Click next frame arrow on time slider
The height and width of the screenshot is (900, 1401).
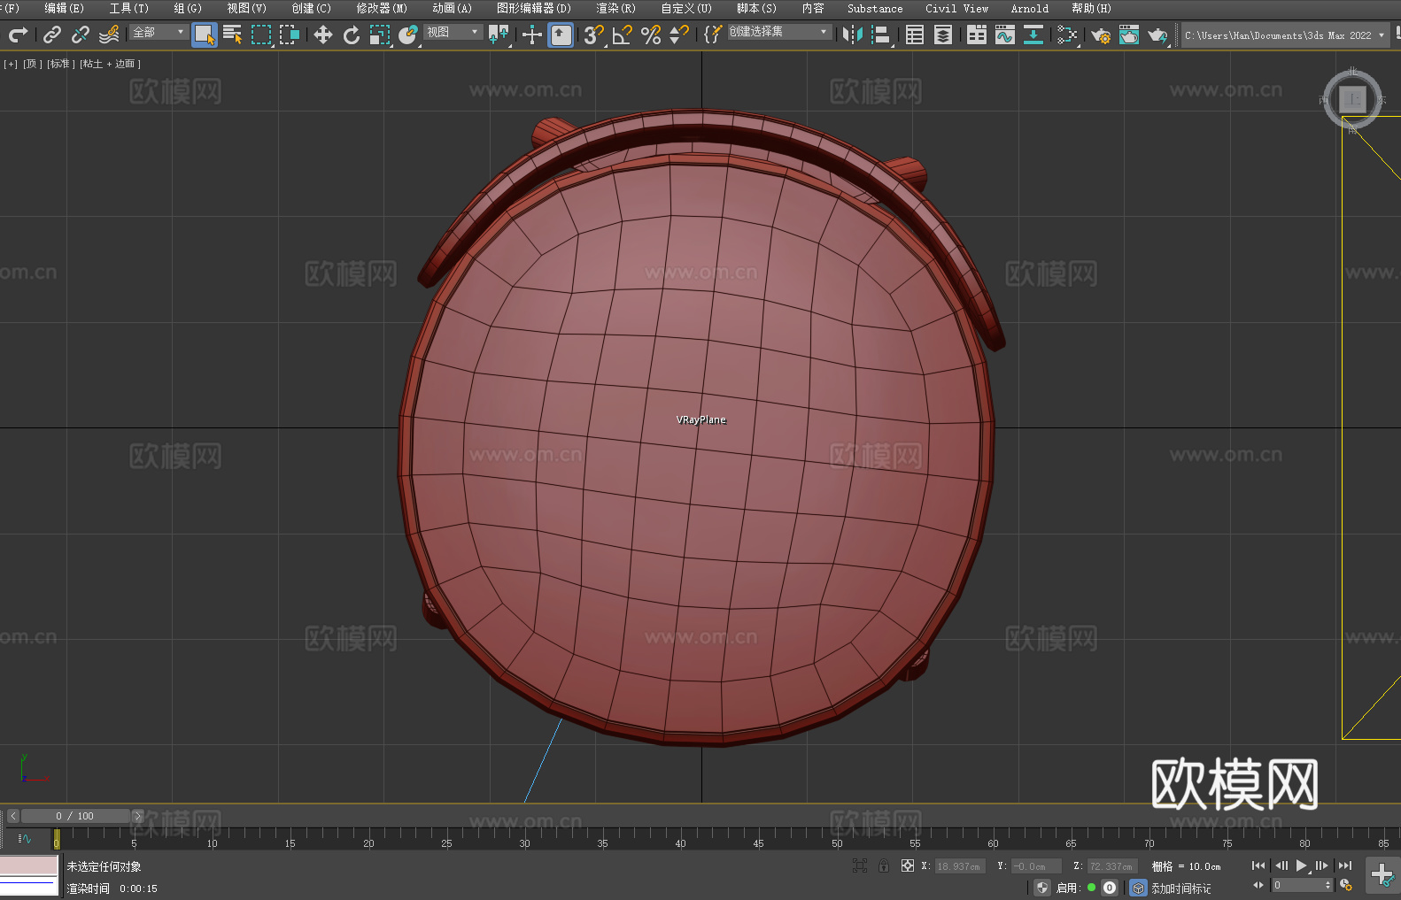coord(137,816)
